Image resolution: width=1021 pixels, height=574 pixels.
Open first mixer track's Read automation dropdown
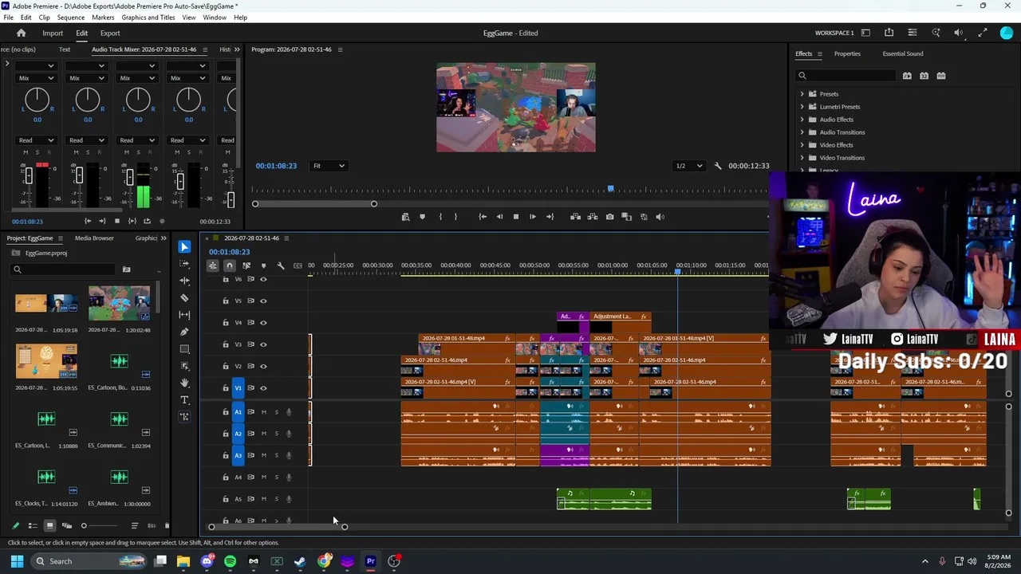click(36, 140)
